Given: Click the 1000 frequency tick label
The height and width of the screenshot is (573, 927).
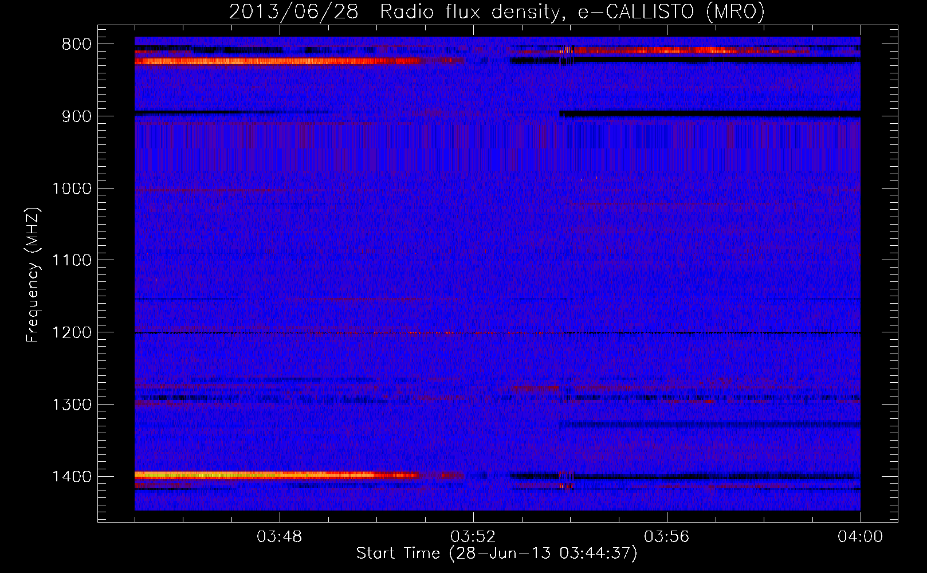Looking at the screenshot, I should [x=72, y=189].
